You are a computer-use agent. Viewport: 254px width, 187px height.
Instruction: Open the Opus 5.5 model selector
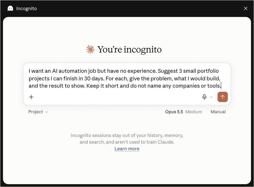click(174, 112)
